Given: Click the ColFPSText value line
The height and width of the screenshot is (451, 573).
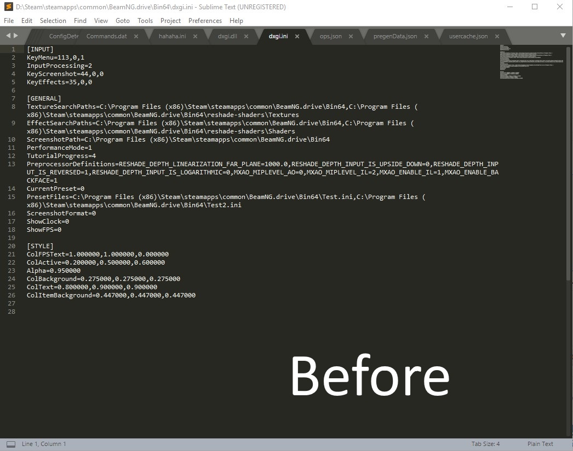Looking at the screenshot, I should coord(98,255).
